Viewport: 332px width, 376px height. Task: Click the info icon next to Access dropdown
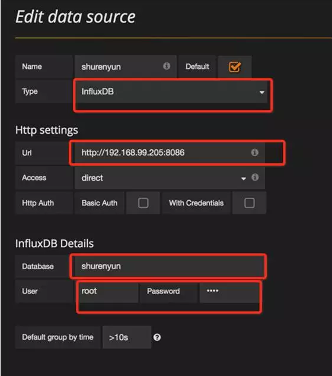[x=255, y=177]
